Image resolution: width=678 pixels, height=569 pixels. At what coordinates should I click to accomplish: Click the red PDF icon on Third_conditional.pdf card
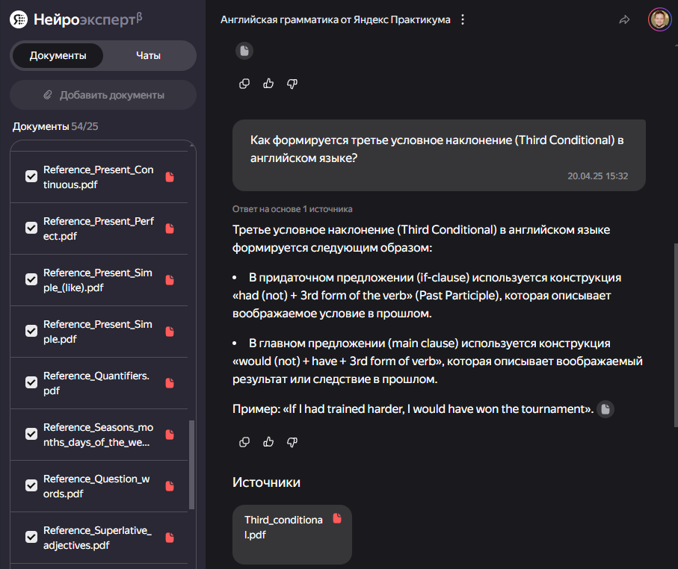click(x=337, y=518)
